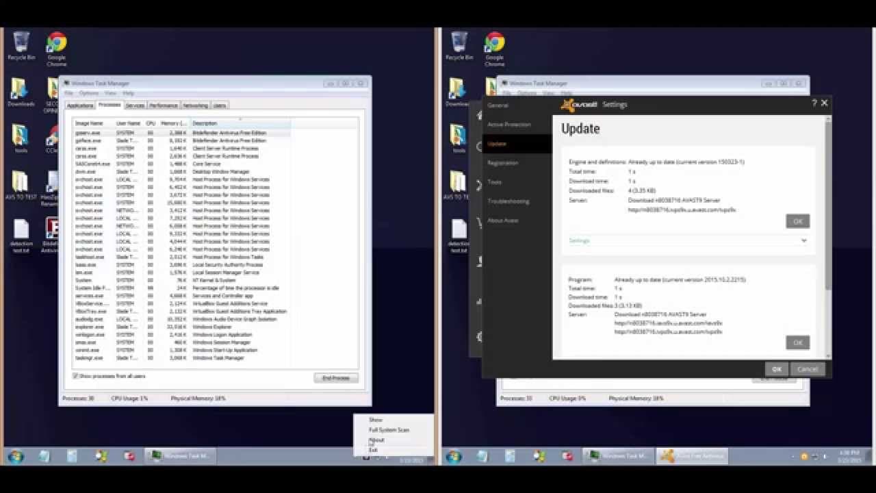876x493 pixels.
Task: Open AVS TO TEST folder on Avast desktop
Action: 456,185
